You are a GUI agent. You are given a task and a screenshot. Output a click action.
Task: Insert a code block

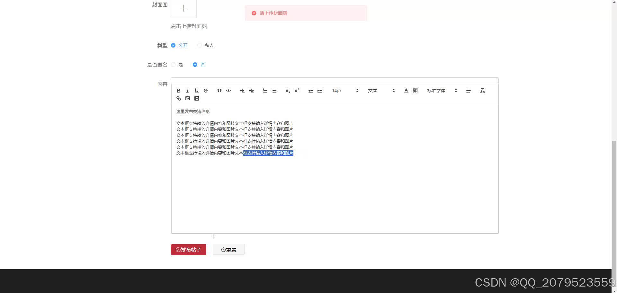(x=228, y=91)
